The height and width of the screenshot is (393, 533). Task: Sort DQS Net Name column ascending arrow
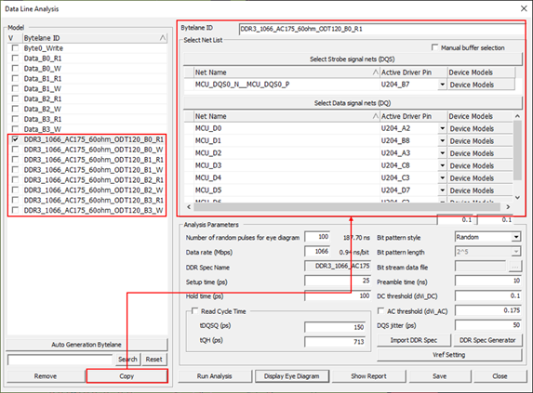(x=375, y=72)
